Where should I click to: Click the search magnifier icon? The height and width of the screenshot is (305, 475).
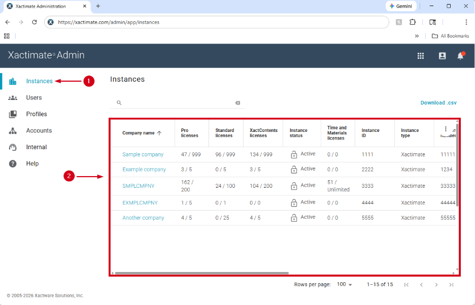point(119,103)
